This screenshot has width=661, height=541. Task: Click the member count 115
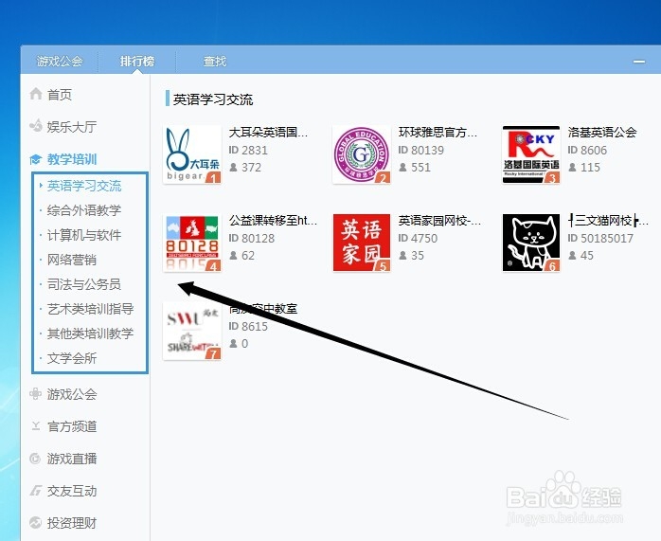[x=590, y=168]
